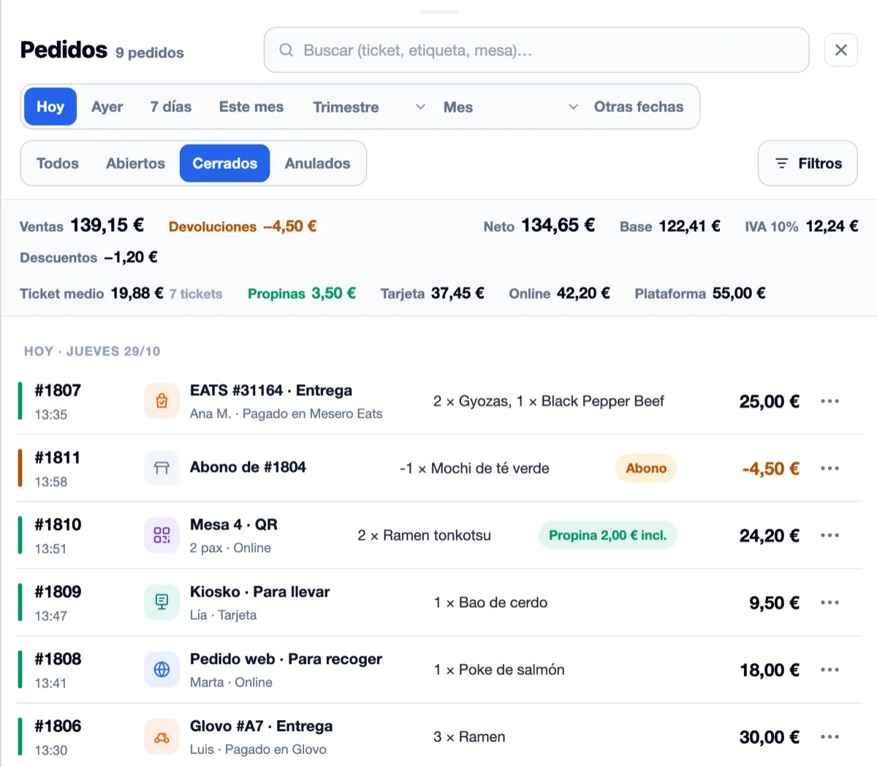Open more options for order #1807
The height and width of the screenshot is (767, 877).
tap(829, 401)
